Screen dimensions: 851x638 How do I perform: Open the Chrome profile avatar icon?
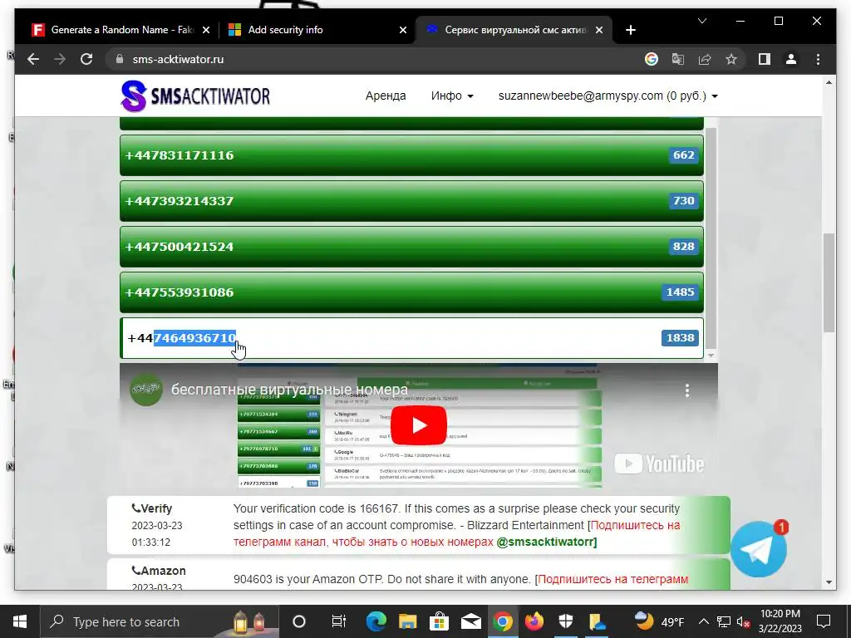tap(791, 59)
